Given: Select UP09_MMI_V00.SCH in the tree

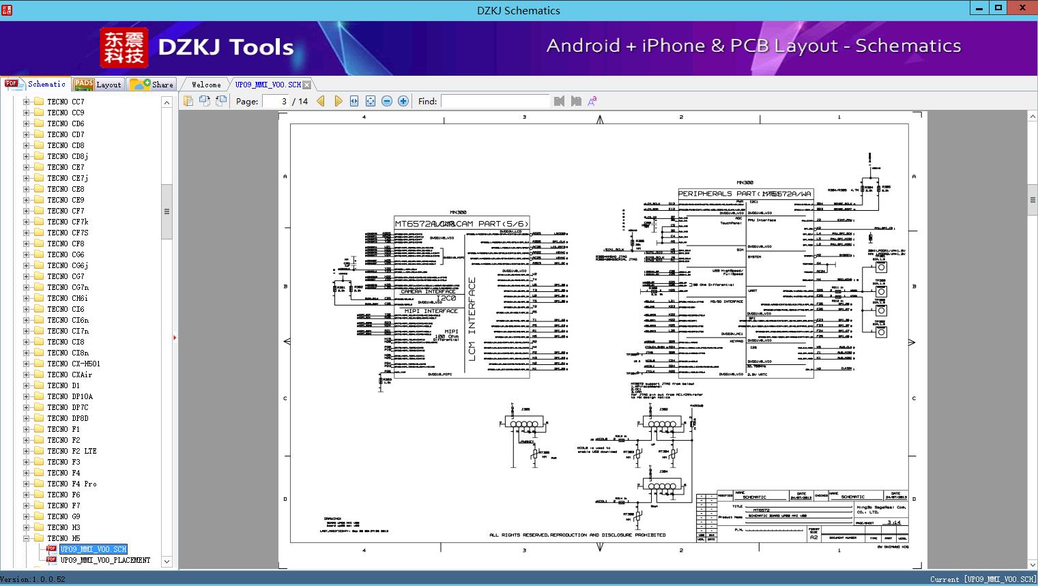Looking at the screenshot, I should click(x=93, y=549).
